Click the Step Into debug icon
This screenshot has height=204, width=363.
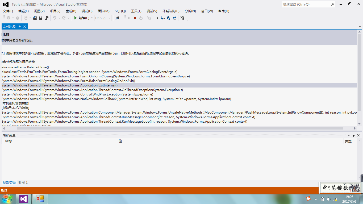(x=163, y=18)
